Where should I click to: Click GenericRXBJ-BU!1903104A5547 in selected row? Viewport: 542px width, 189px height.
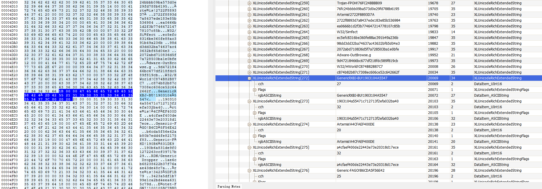coord(362,78)
